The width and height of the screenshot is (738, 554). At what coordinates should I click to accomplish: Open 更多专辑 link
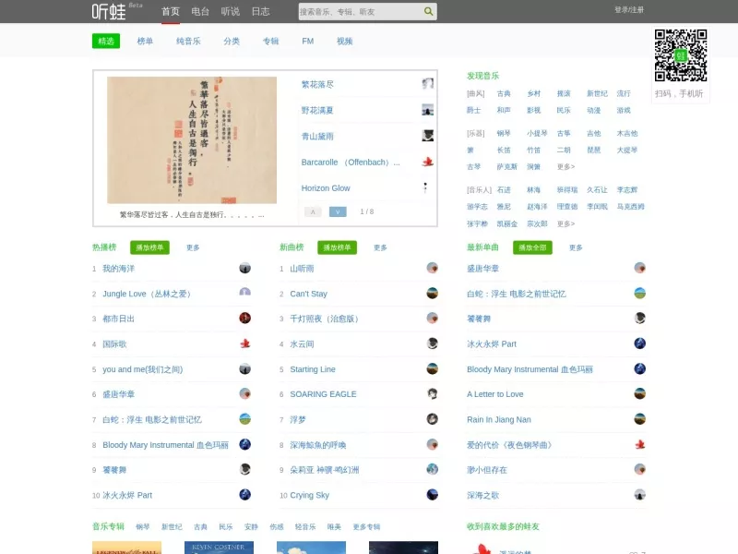366,526
